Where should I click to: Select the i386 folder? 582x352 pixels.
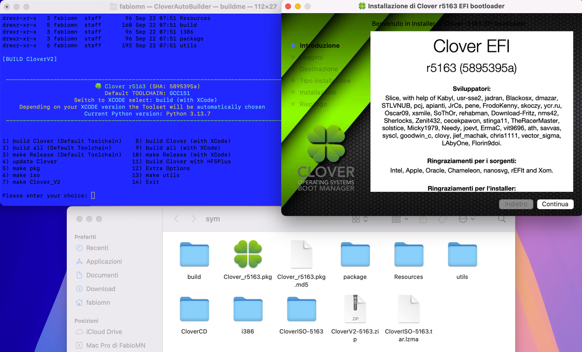pyautogui.click(x=248, y=309)
